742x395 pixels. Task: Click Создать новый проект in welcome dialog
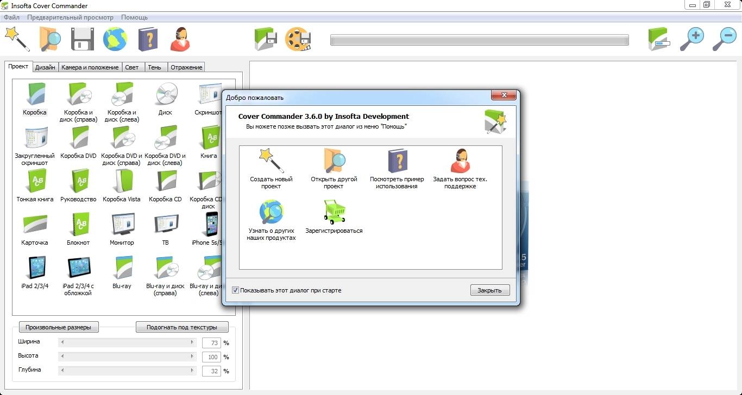click(x=271, y=169)
